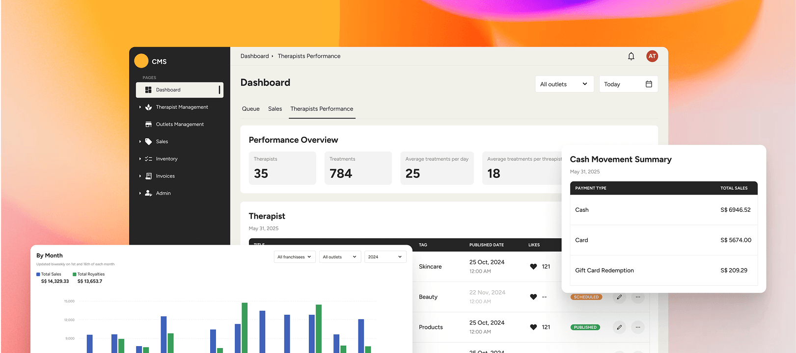Click the Therapists 35 stat card
This screenshot has height=353, width=796.
click(282, 168)
